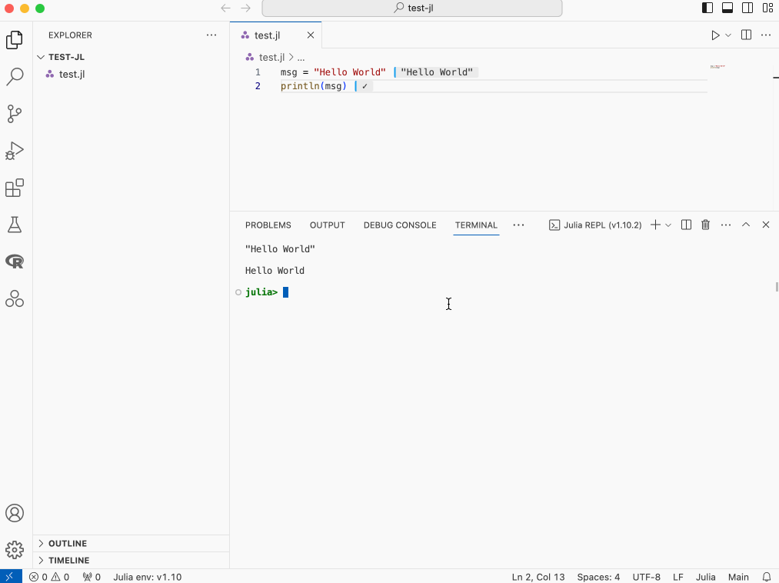Screen dimensions: 779x583
Task: Open the run button dropdown arrow
Action: pos(728,35)
